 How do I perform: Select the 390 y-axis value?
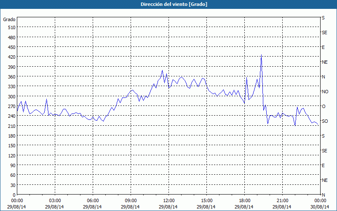click(x=12, y=67)
